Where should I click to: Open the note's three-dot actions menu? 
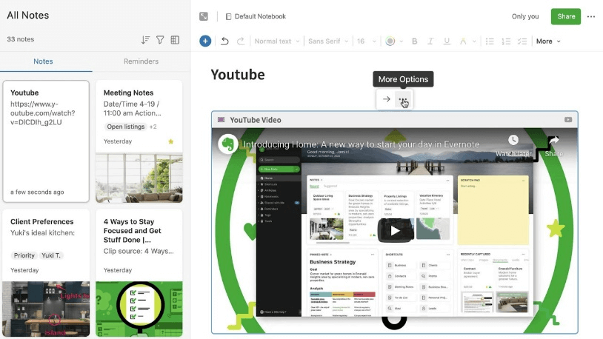(591, 16)
